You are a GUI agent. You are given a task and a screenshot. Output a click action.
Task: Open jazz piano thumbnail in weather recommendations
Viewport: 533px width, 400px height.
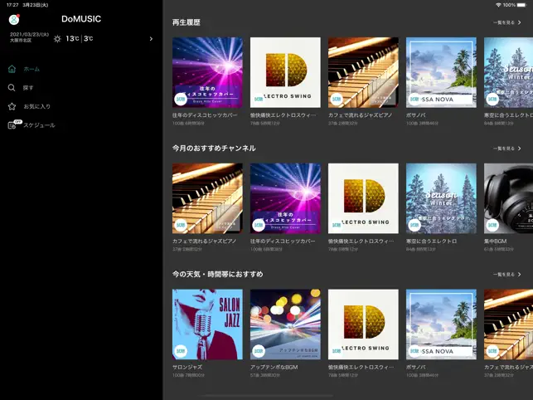point(508,324)
